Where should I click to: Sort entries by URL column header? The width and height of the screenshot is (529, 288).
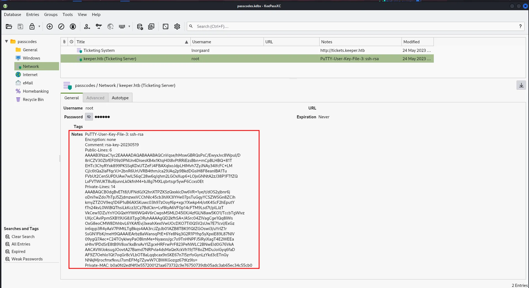[291, 42]
